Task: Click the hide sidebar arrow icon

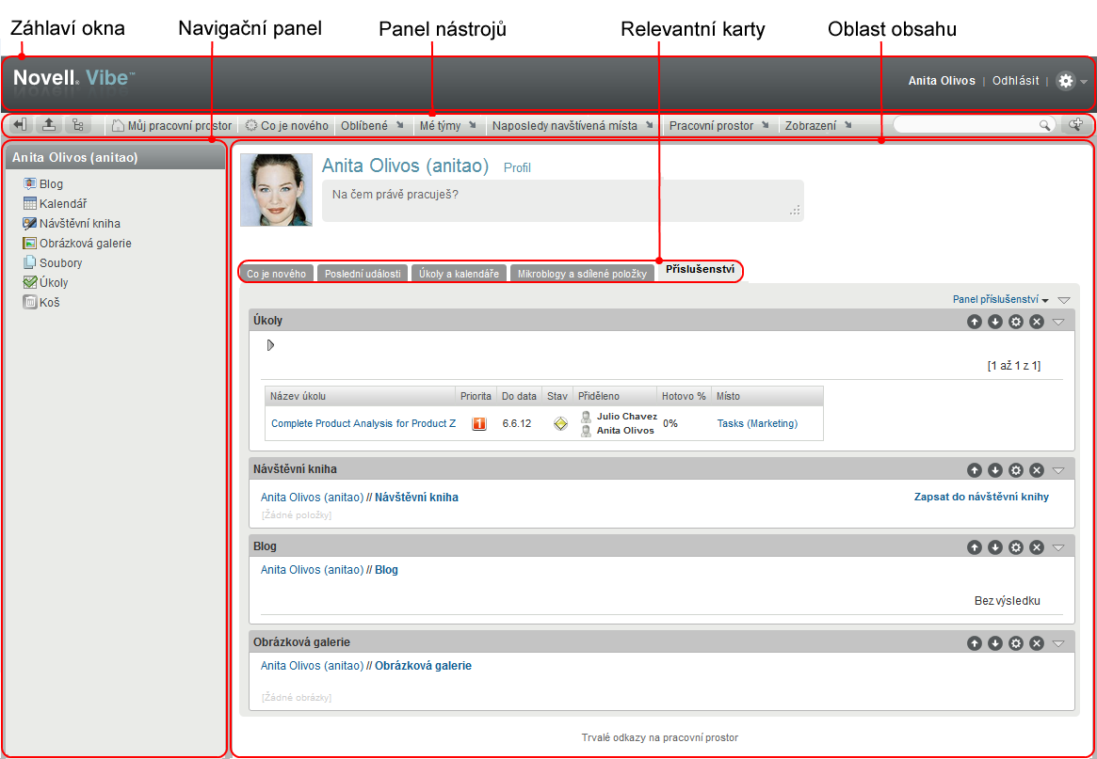Action: (21, 125)
